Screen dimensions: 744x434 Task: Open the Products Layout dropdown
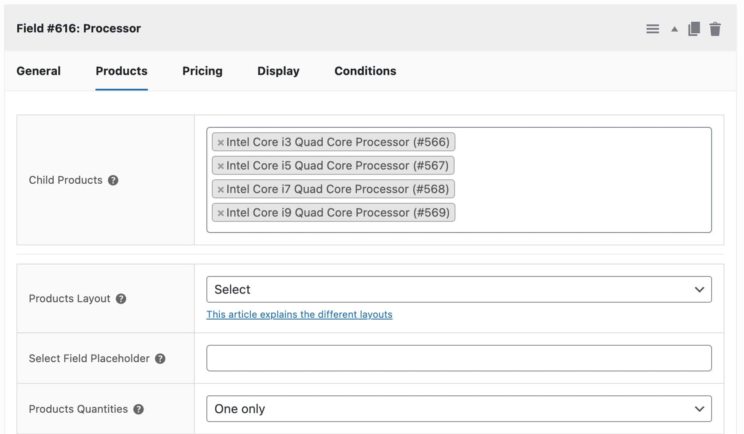(x=458, y=289)
